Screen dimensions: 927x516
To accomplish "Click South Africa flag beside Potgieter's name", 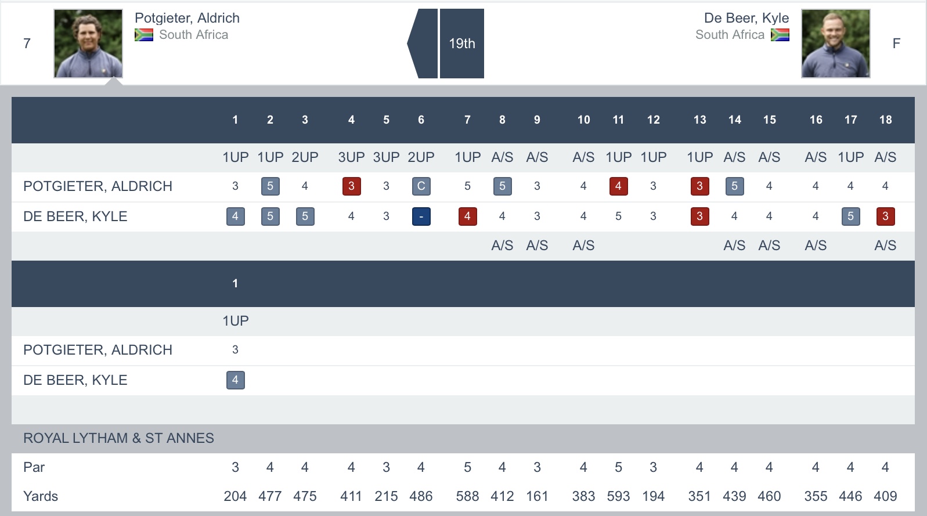I will click(x=144, y=35).
